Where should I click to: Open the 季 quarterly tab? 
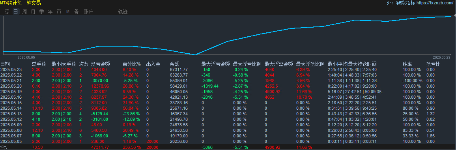click(41, 12)
